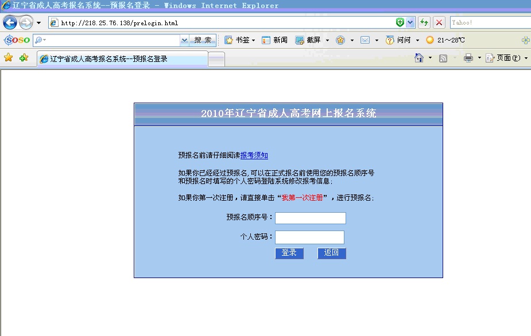Click the Yahoo! search box
This screenshot has height=336, width=531.
pos(490,23)
